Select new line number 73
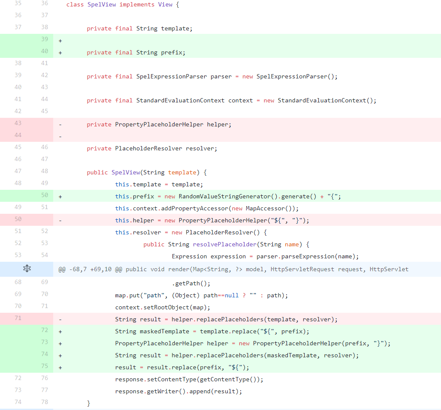Viewport: 441px width, 410px height. tap(45, 342)
